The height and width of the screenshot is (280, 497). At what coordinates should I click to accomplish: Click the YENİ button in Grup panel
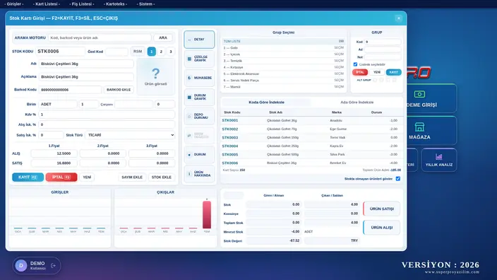377,72
